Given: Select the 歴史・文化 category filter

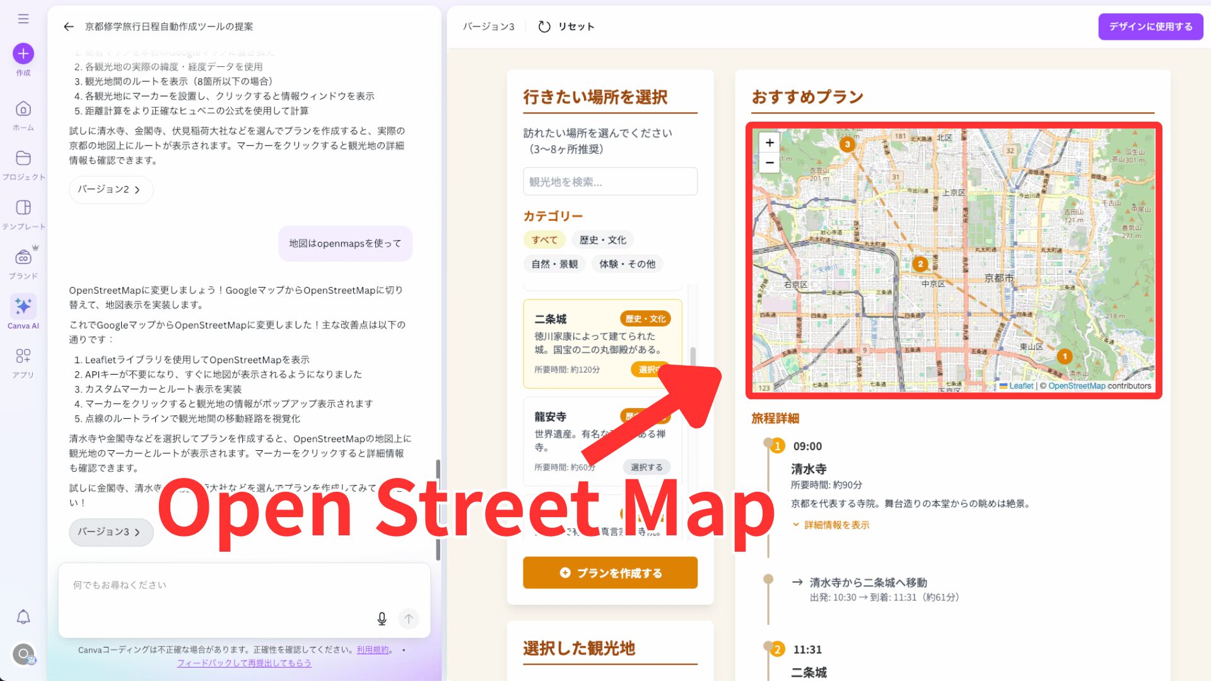Looking at the screenshot, I should pos(602,240).
